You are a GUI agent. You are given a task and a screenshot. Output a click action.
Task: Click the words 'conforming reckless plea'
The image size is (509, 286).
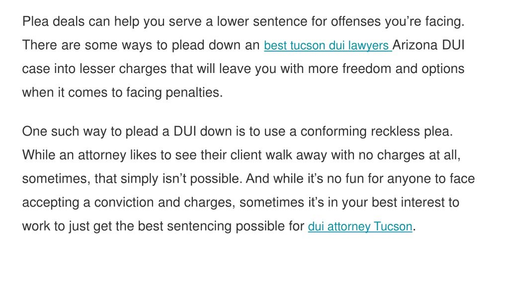[x=377, y=132]
